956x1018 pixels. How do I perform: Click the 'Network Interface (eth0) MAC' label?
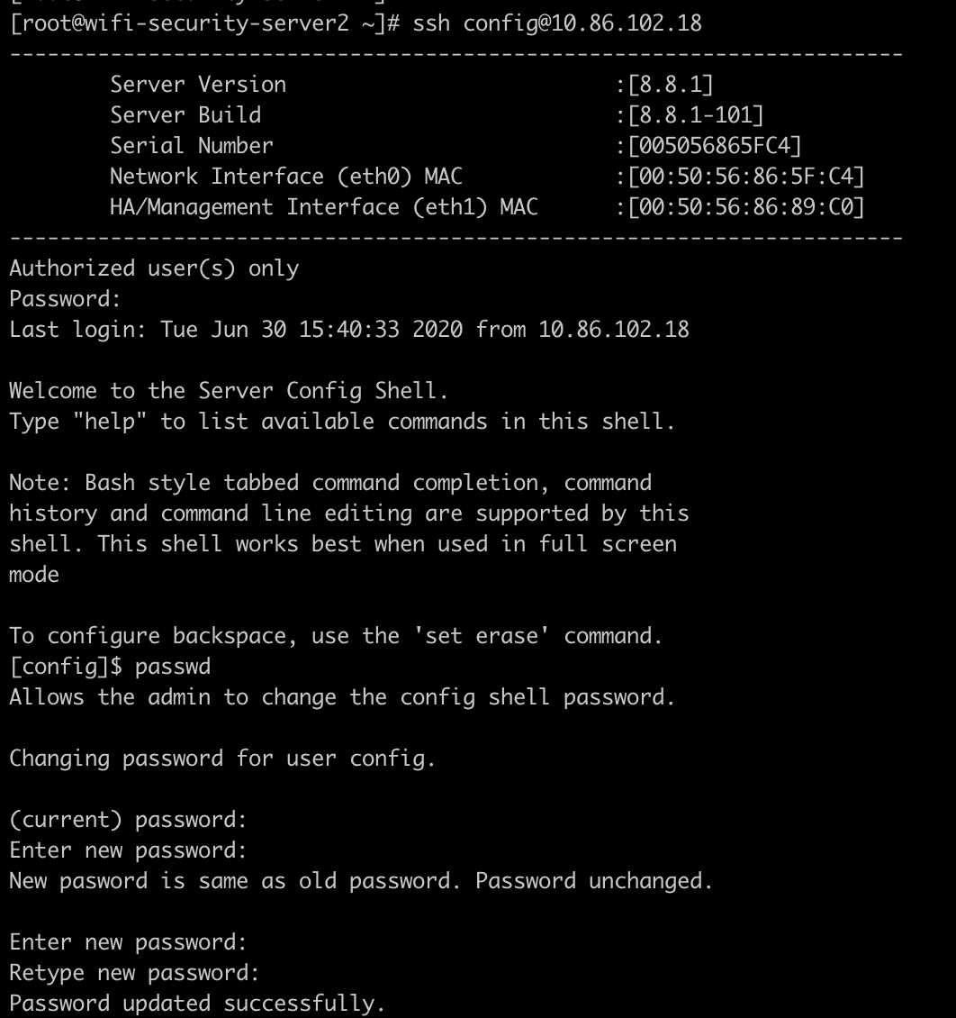285,177
